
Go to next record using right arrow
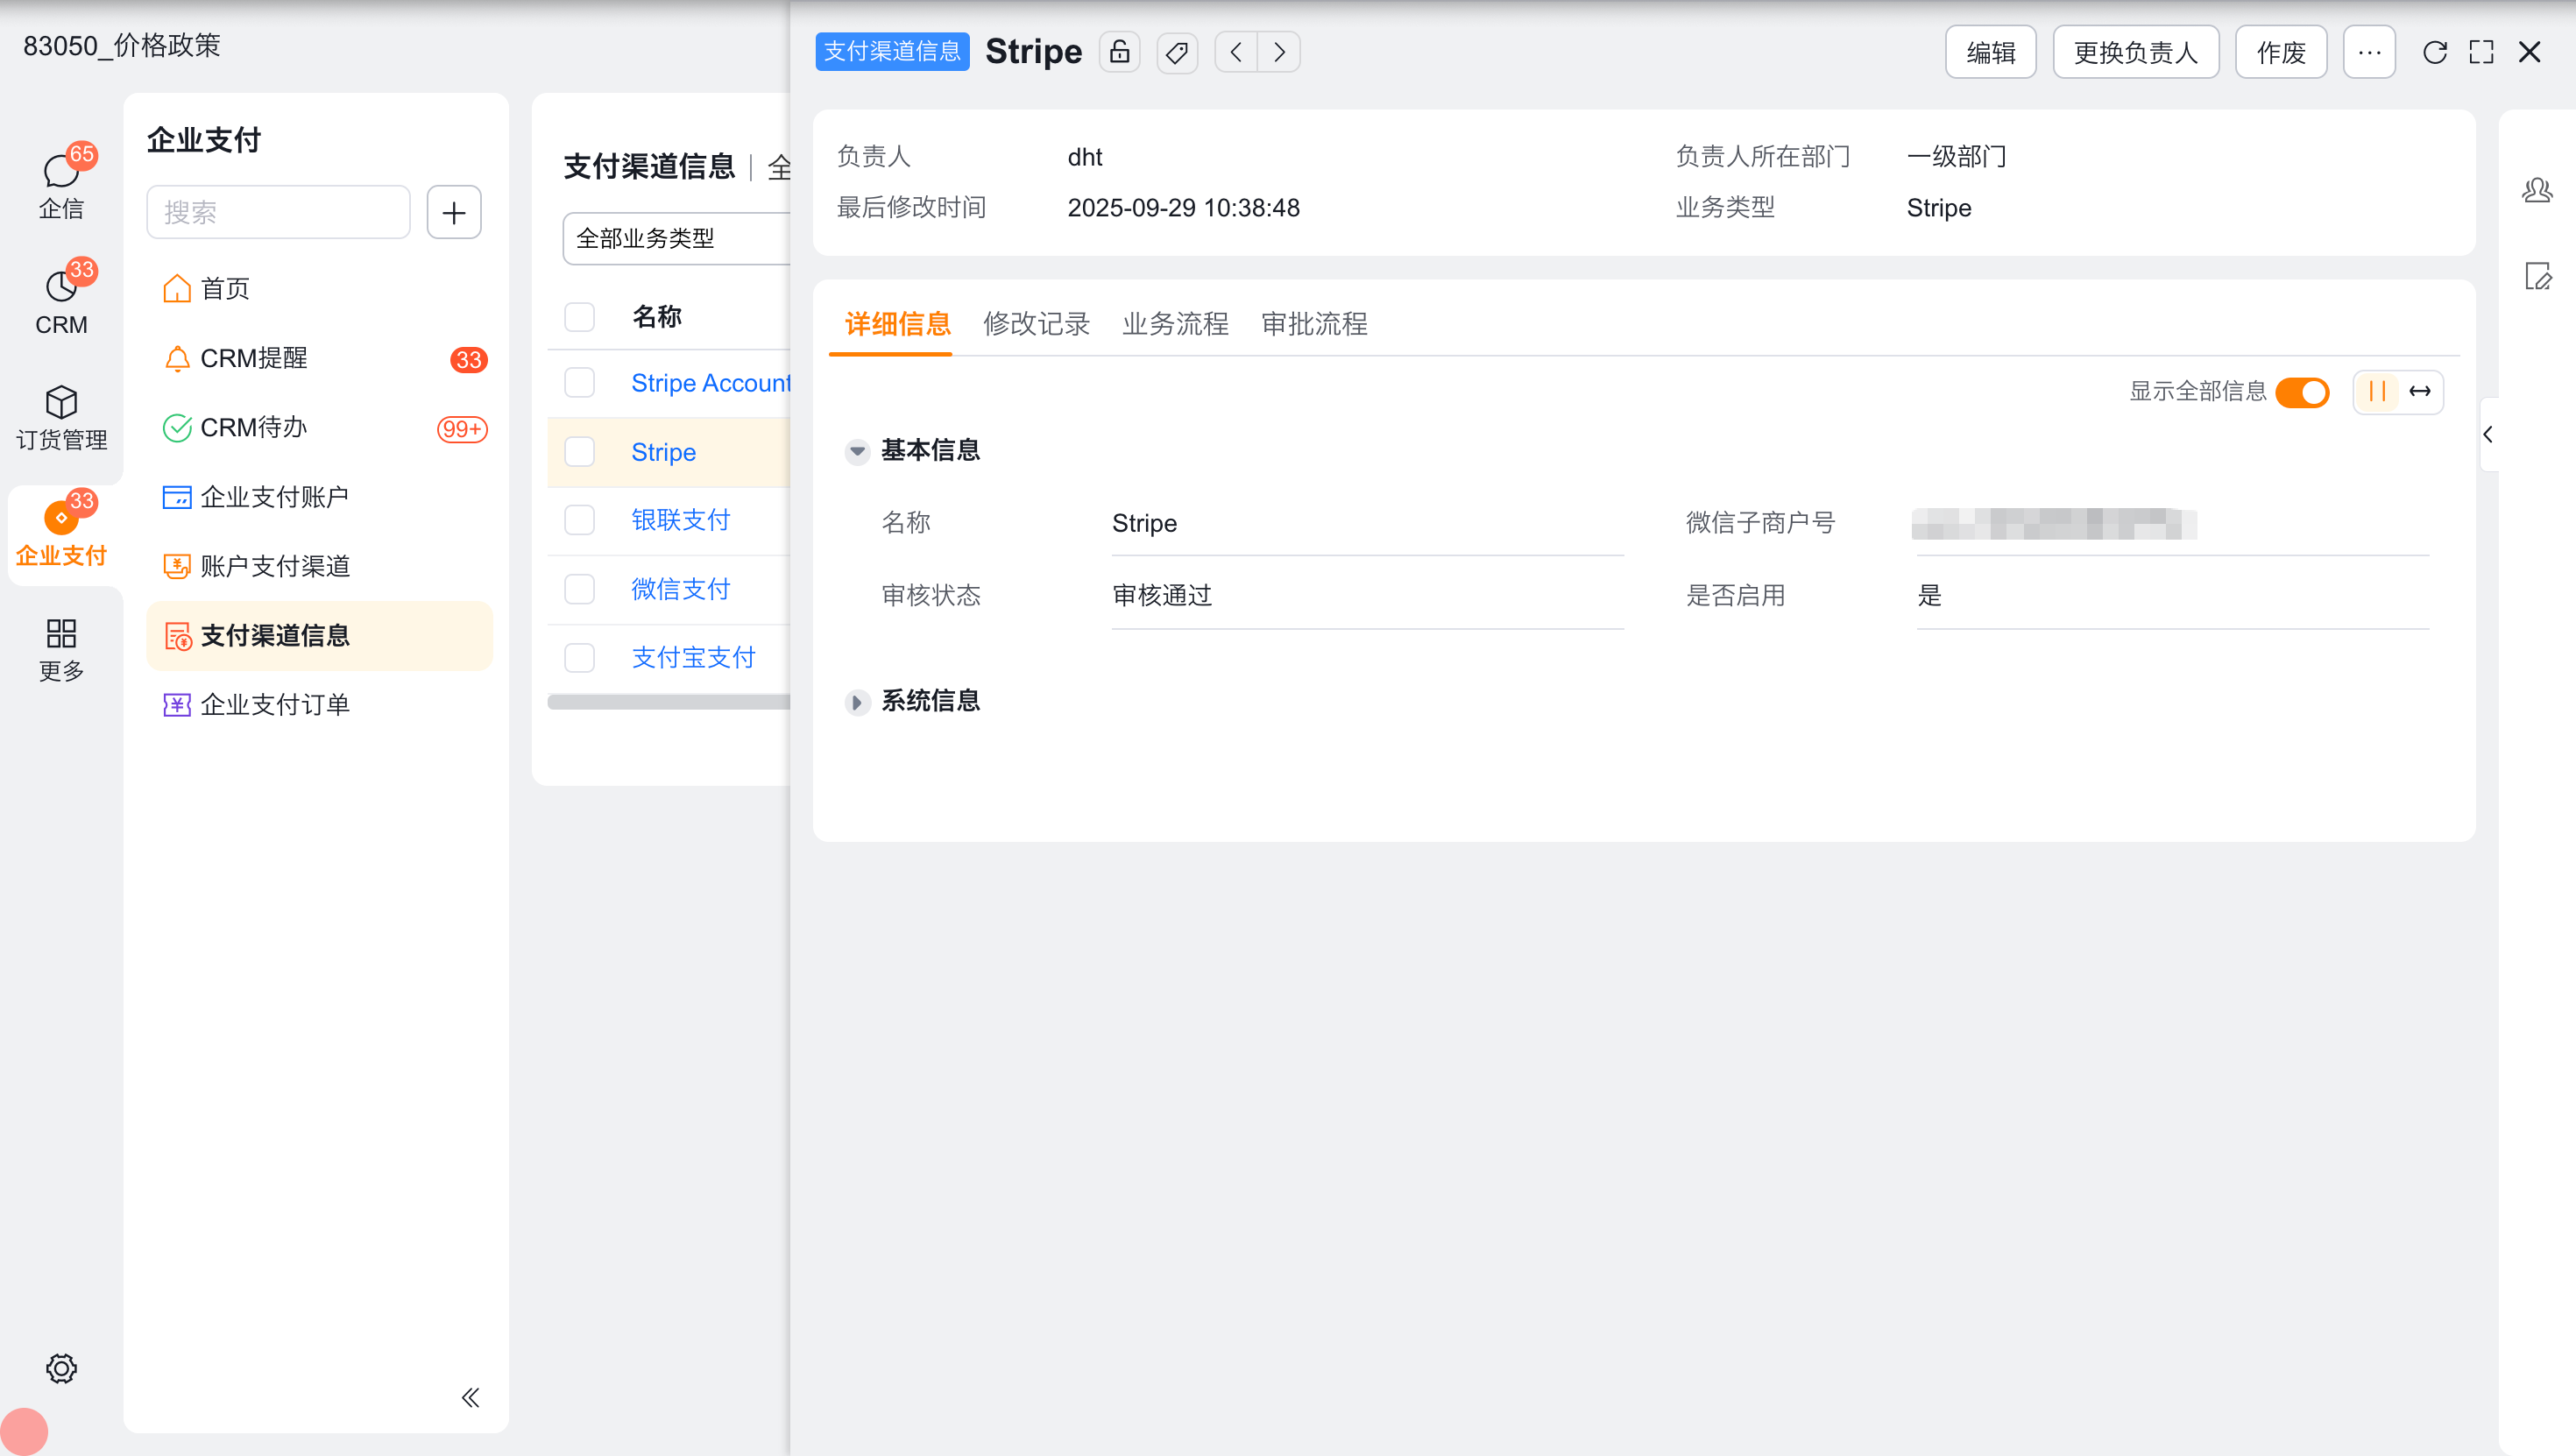point(1279,52)
